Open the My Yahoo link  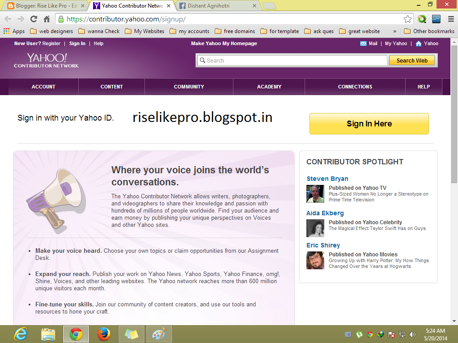click(396, 43)
